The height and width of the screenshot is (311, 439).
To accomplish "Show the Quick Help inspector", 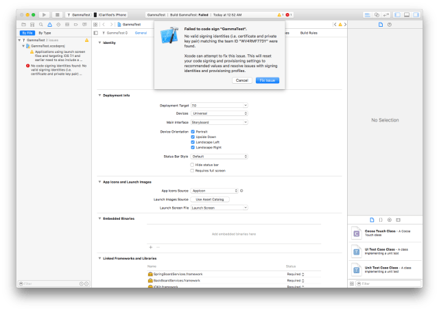I will [390, 25].
